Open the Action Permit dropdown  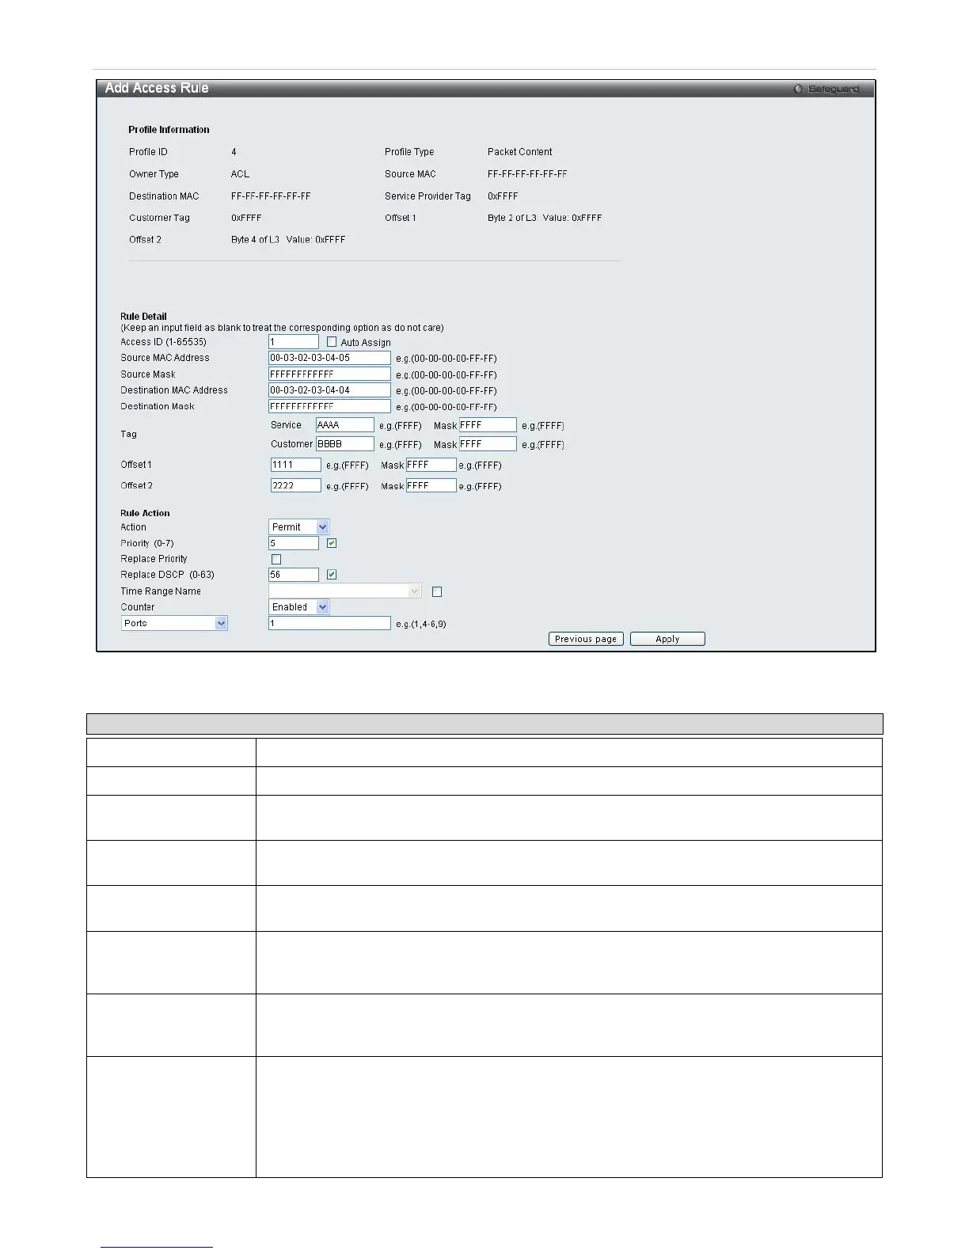(299, 527)
